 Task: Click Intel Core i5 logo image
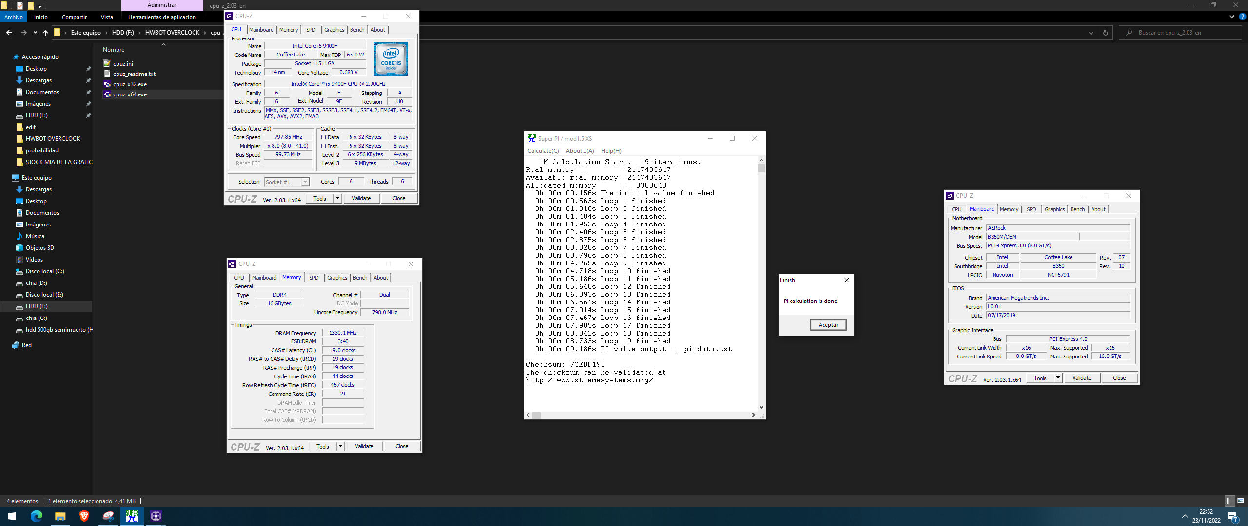click(391, 59)
